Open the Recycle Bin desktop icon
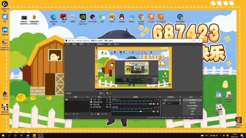The width and height of the screenshot is (246, 138). pyautogui.click(x=73, y=18)
